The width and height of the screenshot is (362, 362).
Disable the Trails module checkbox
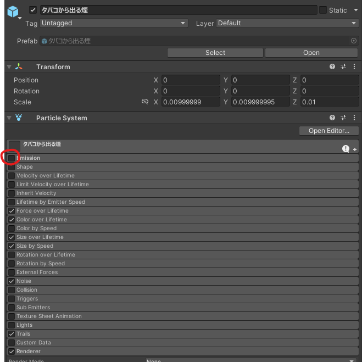pyautogui.click(x=12, y=333)
